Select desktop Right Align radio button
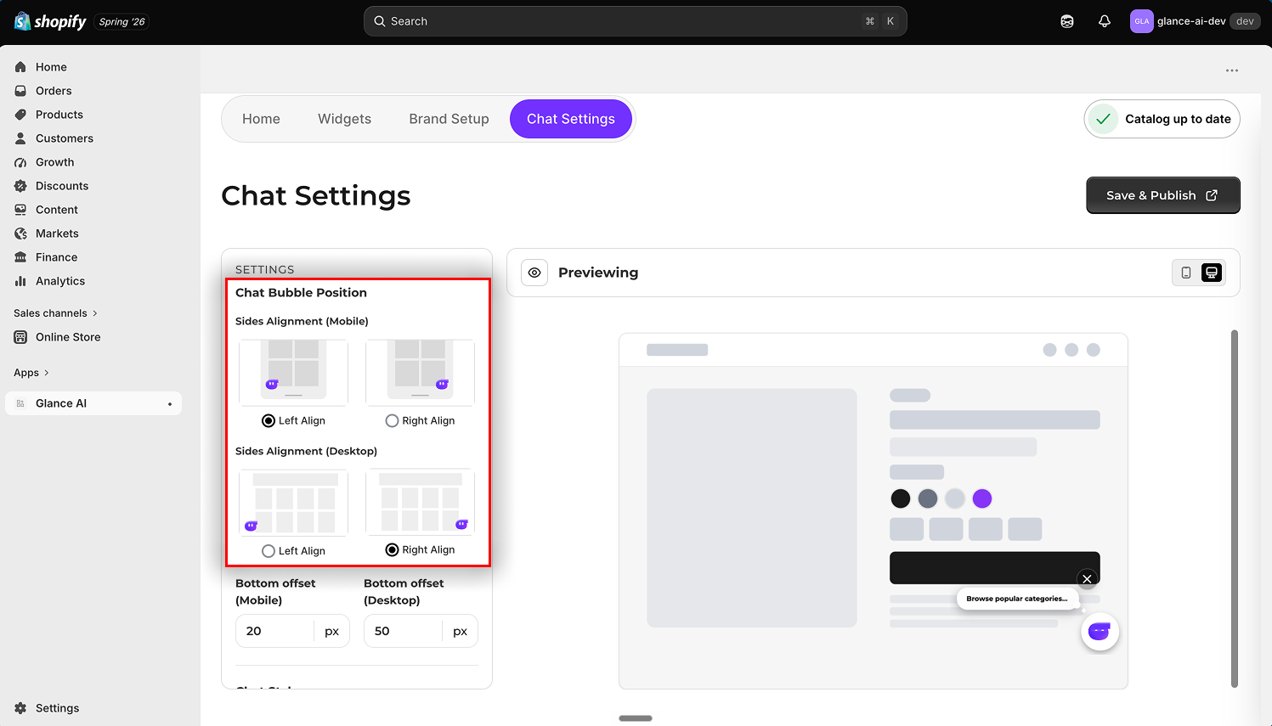1272x726 pixels. click(392, 550)
